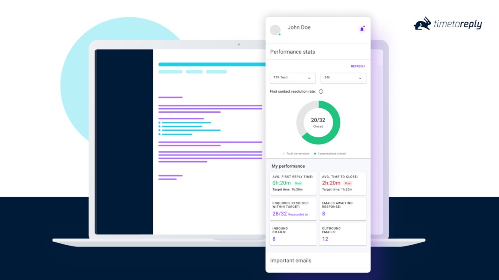The width and height of the screenshot is (499, 280).
Task: Click the Poor status badge
Action: (x=348, y=183)
